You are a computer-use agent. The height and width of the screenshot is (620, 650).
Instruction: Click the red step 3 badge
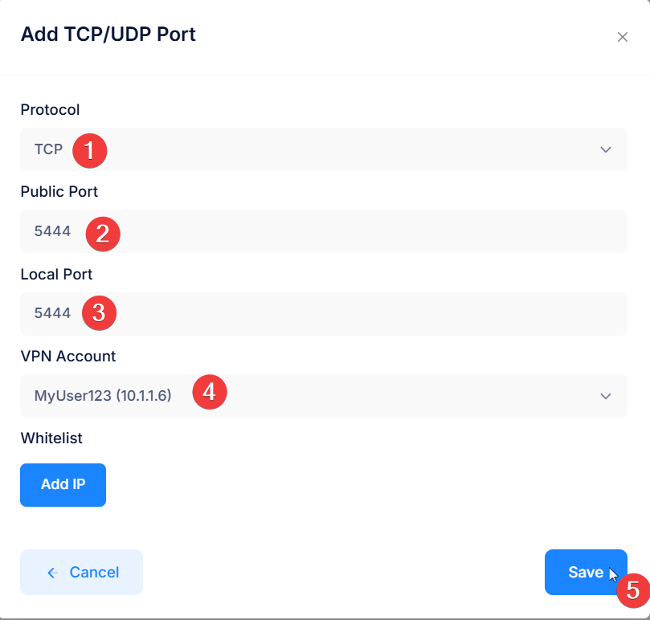[99, 313]
